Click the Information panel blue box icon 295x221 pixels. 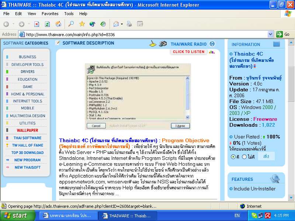[x=276, y=44]
